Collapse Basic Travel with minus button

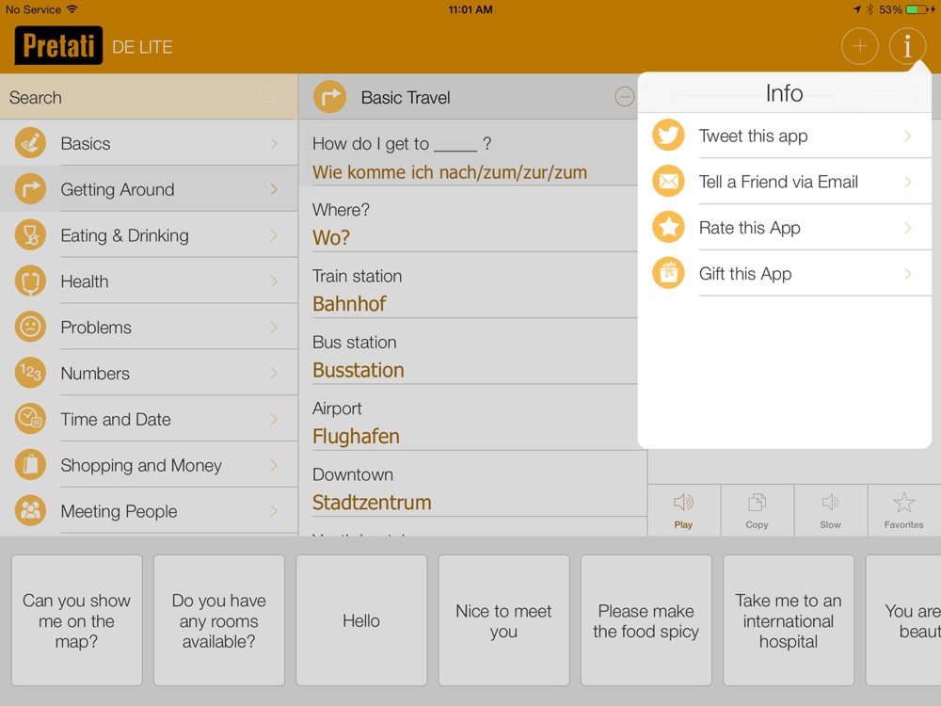click(624, 97)
